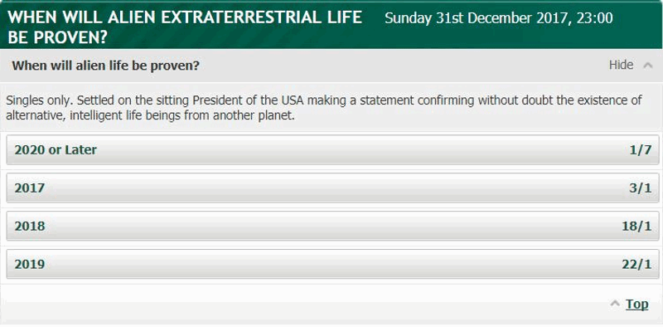663x327 pixels.
Task: Click the 'BE PROVEN?' second title line
Action: pyautogui.click(x=56, y=37)
